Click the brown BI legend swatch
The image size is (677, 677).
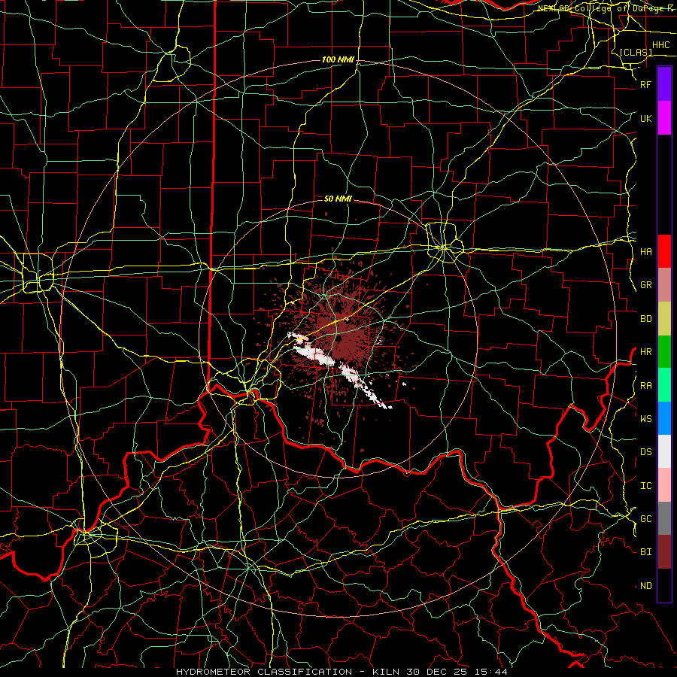[x=664, y=552]
